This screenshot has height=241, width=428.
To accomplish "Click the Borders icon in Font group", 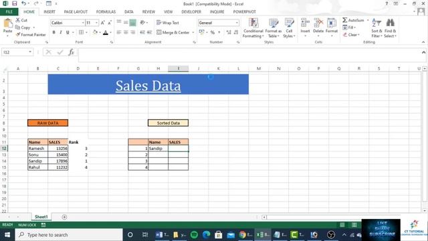I will click(81, 32).
